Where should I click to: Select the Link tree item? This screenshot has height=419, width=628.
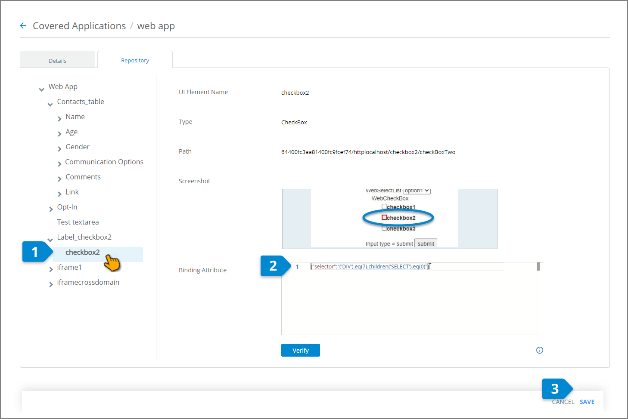point(72,192)
